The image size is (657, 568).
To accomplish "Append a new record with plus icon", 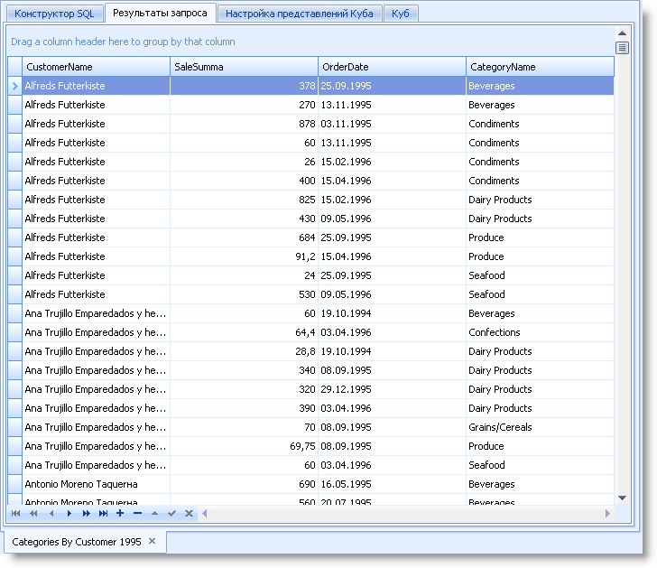I will tap(120, 514).
